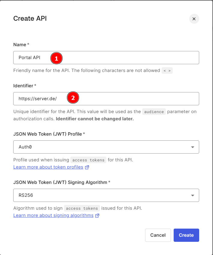Click the chevron arrow on the RS256 selector
The width and height of the screenshot is (213, 255).
193,195
